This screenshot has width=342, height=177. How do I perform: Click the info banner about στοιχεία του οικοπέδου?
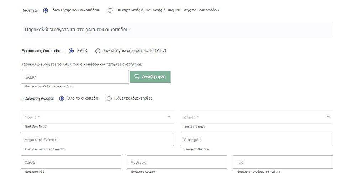click(x=177, y=29)
